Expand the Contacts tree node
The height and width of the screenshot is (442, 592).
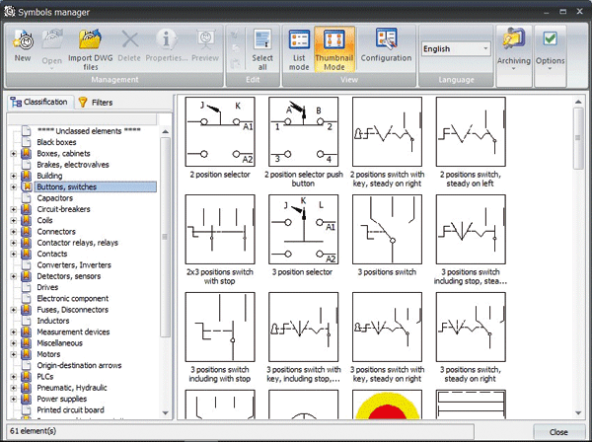tap(14, 254)
